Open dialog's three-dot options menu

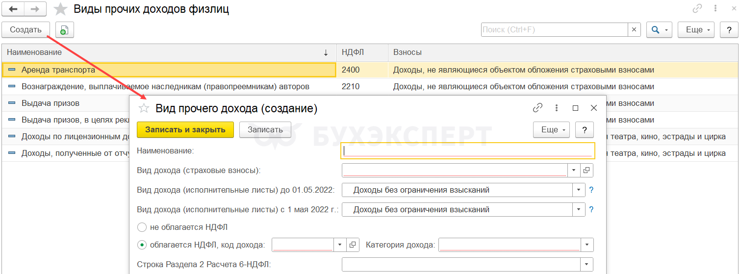[557, 108]
